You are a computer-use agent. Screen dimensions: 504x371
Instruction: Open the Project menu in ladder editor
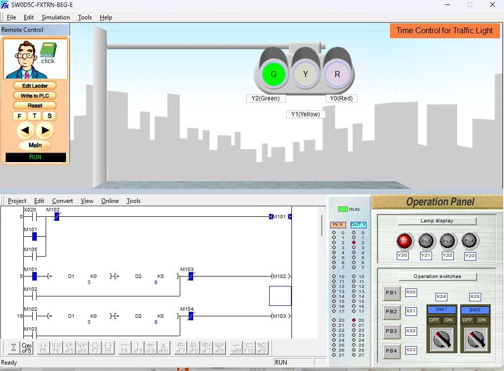(x=17, y=201)
